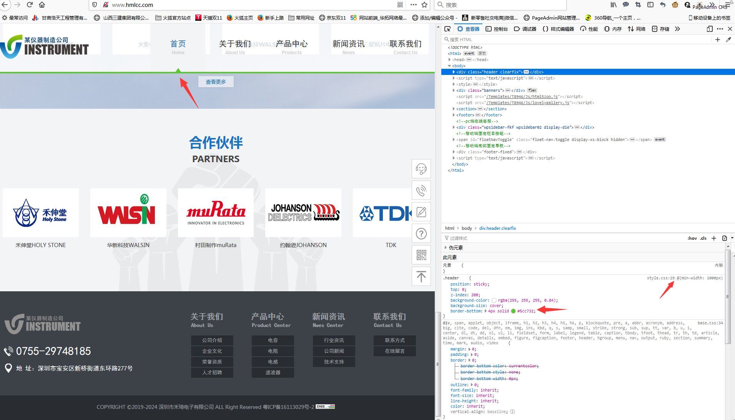
Task: Open html5zoo.js script link
Action: click(522, 96)
